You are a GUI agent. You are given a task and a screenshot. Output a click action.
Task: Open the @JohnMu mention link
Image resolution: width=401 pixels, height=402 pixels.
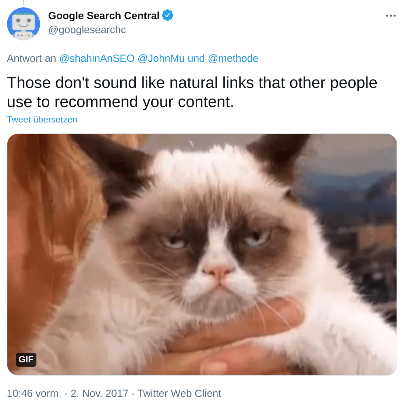[161, 58]
